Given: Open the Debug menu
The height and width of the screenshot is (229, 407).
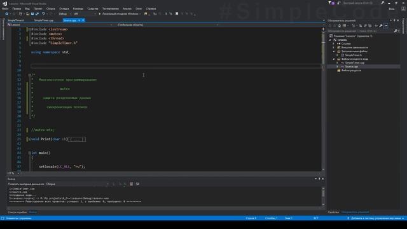Looking at the screenshot, I should point(64,8).
